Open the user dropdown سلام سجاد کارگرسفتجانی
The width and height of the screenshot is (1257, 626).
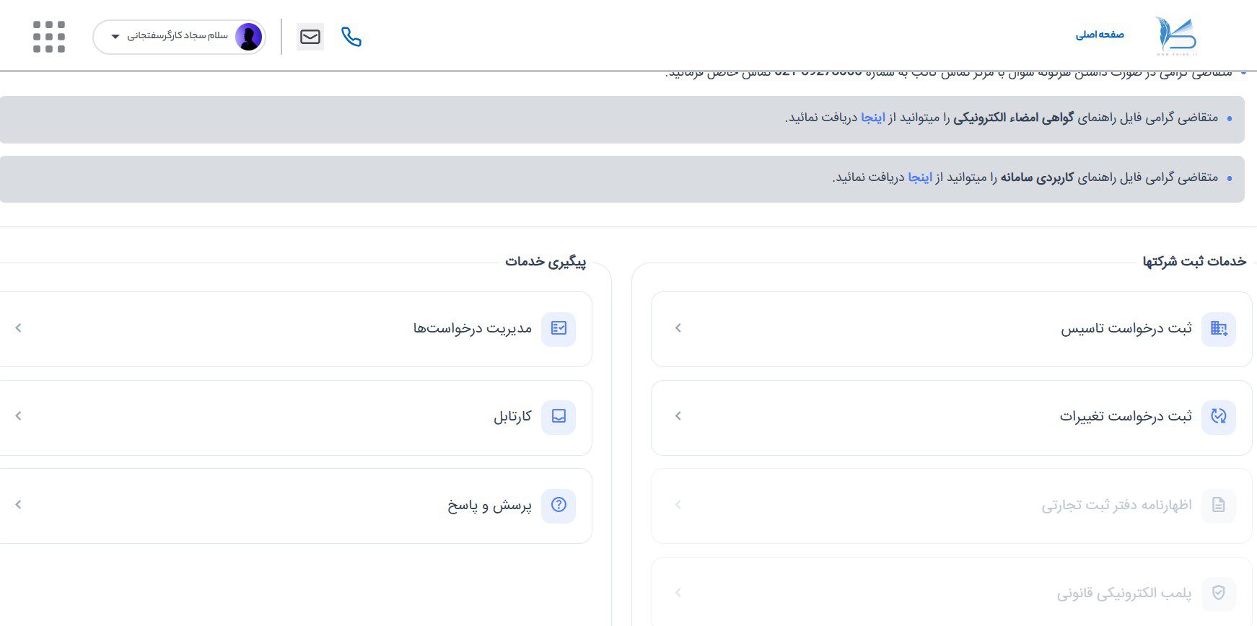click(x=179, y=37)
